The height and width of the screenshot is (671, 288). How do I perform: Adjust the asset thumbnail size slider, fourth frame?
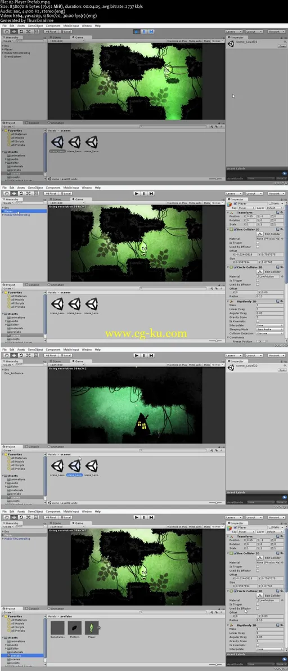(217, 665)
